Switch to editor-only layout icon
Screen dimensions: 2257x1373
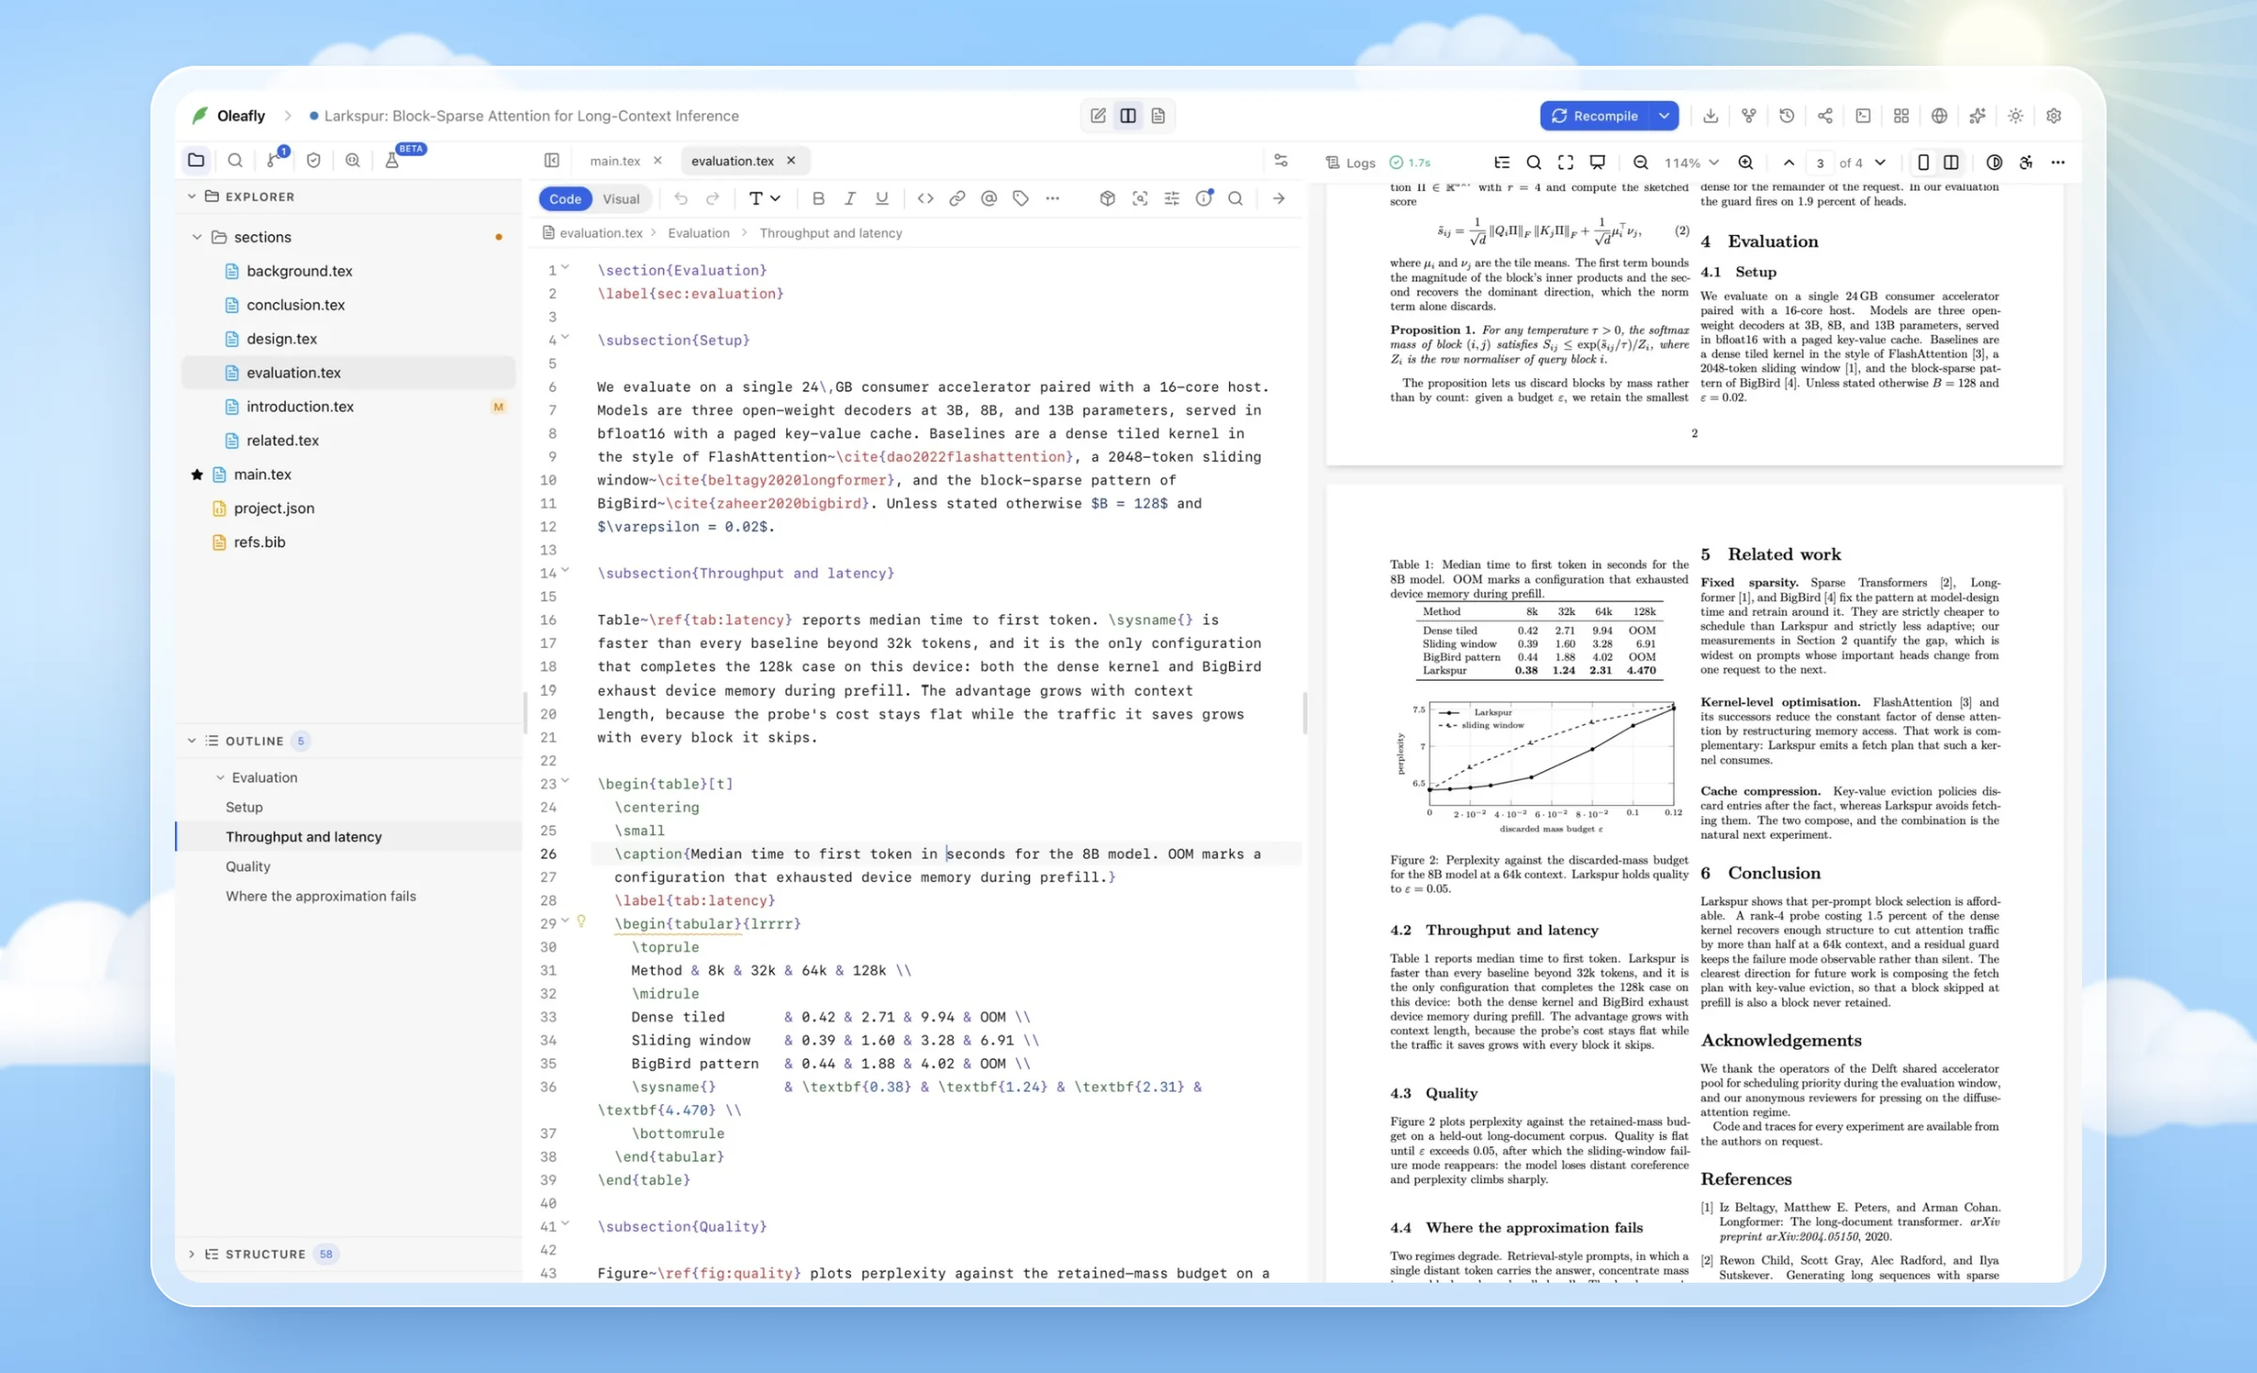tap(1097, 116)
